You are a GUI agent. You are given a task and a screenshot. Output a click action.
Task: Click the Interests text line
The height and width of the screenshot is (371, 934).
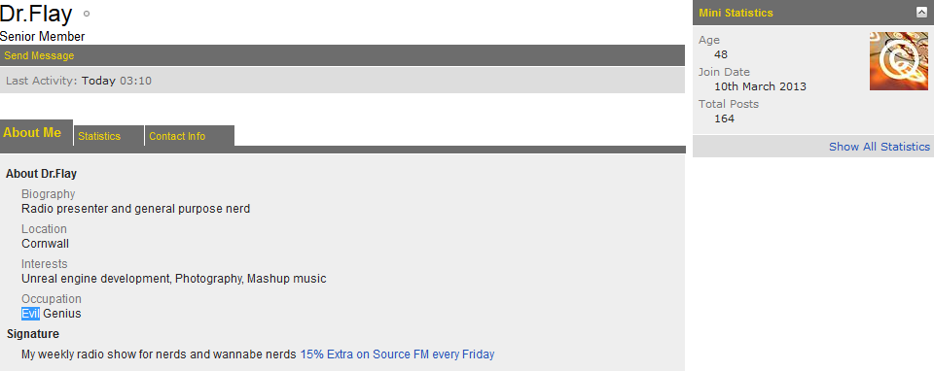point(174,278)
